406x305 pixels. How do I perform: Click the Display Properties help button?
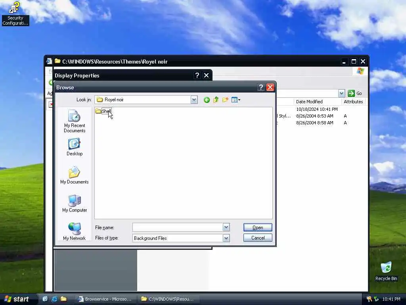[197, 75]
